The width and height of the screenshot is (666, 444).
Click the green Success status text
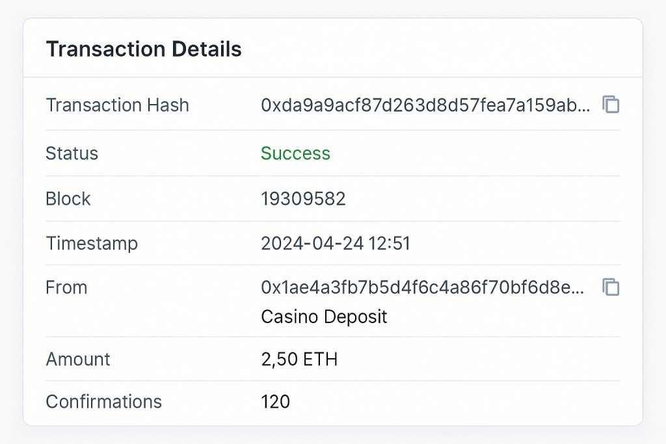tap(295, 153)
